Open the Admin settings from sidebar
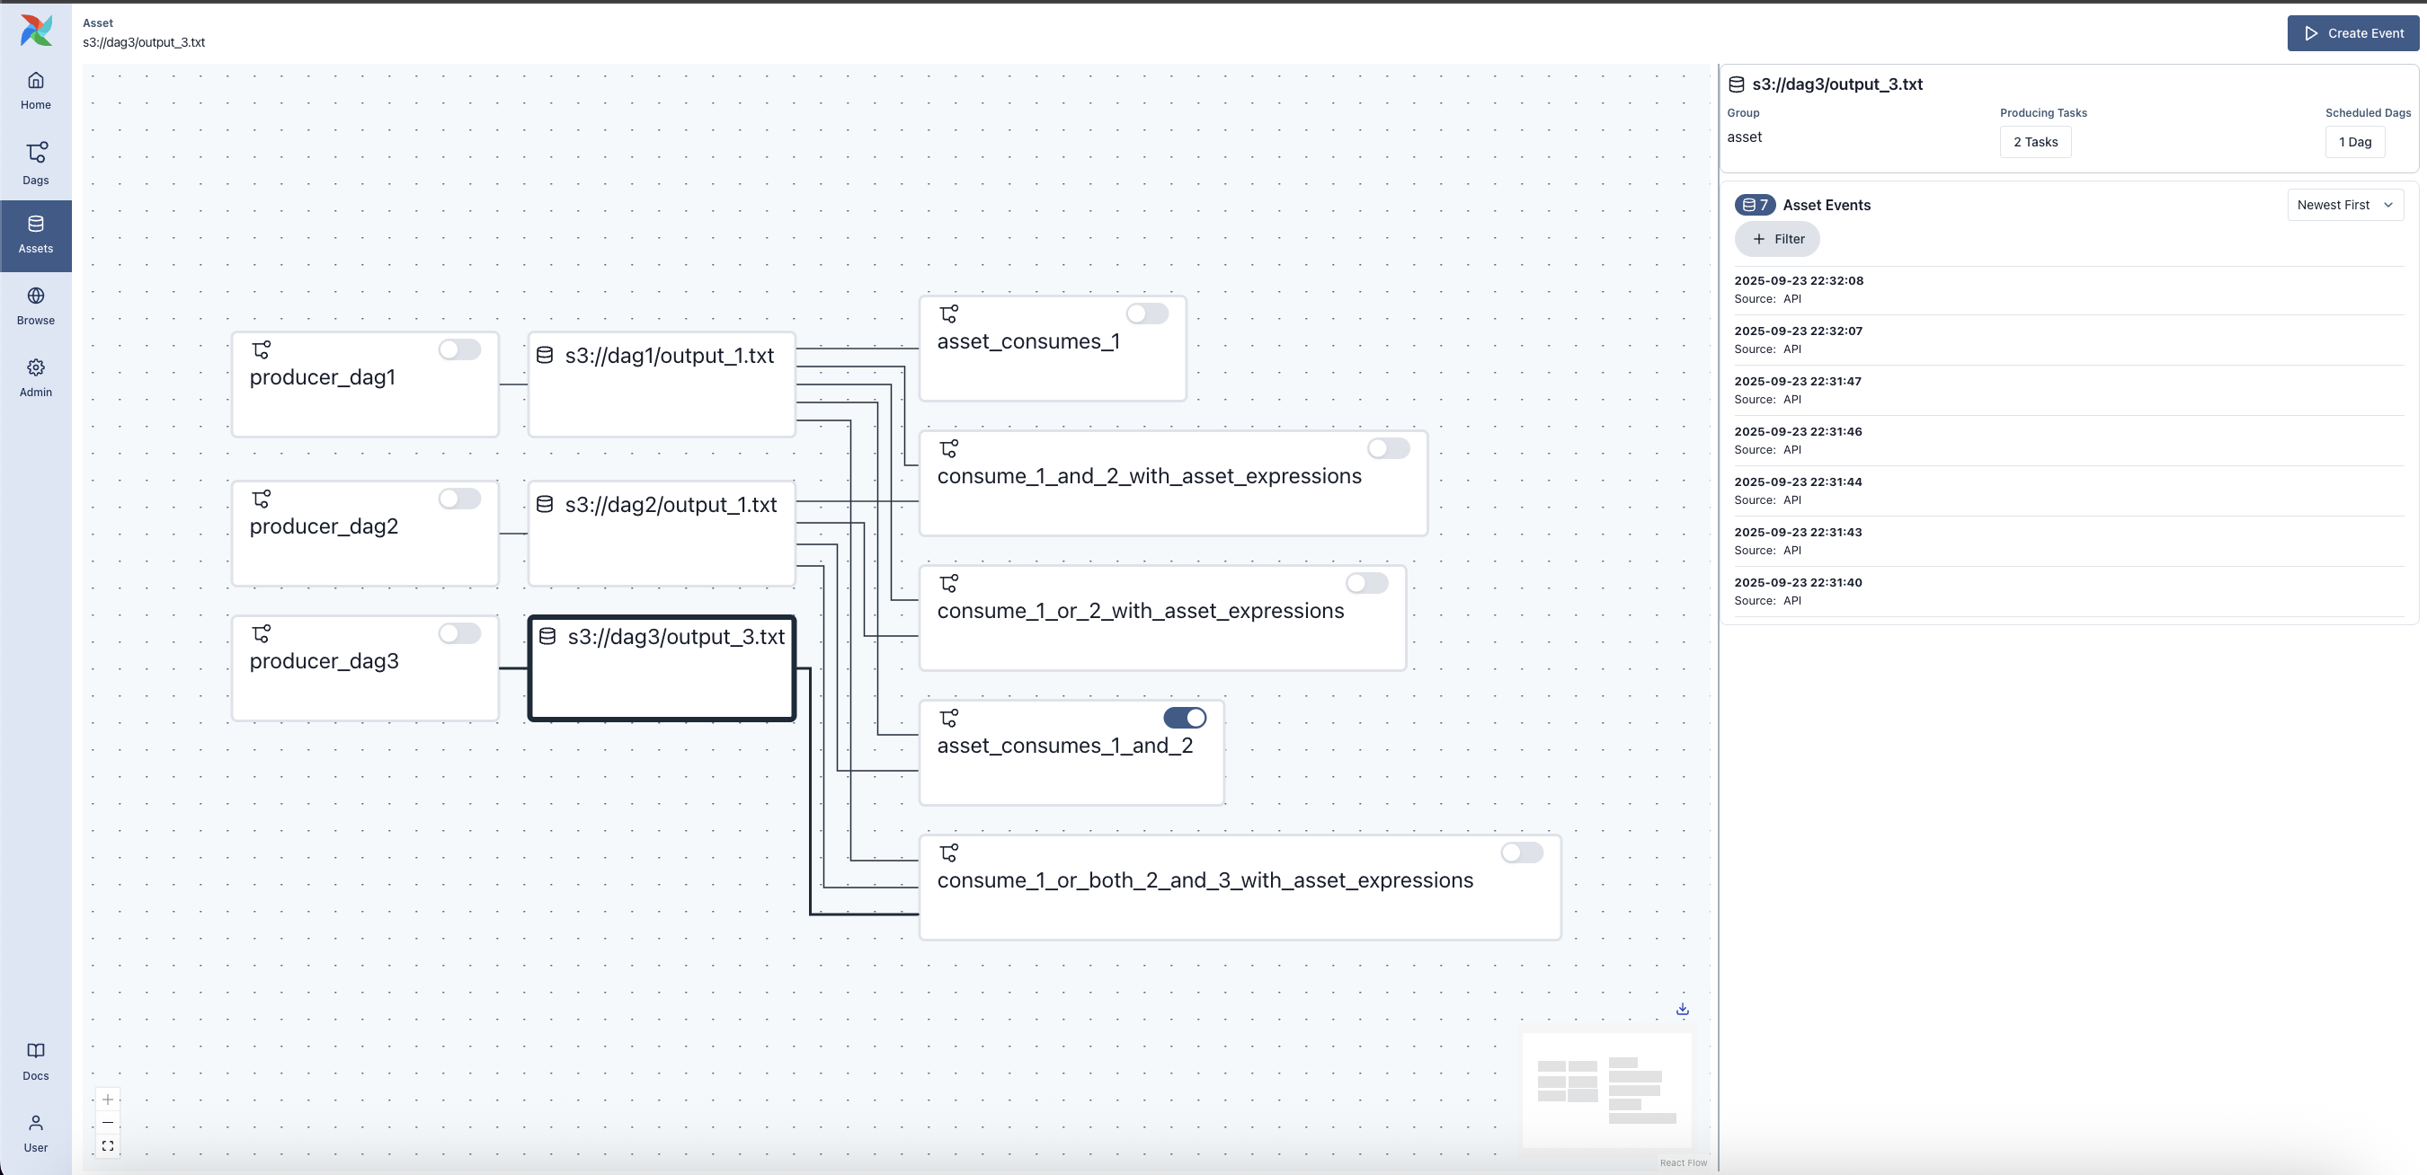 click(x=35, y=376)
